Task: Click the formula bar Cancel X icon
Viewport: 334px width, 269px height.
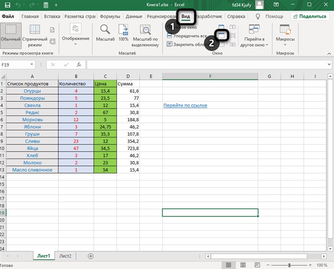Action: click(x=53, y=65)
